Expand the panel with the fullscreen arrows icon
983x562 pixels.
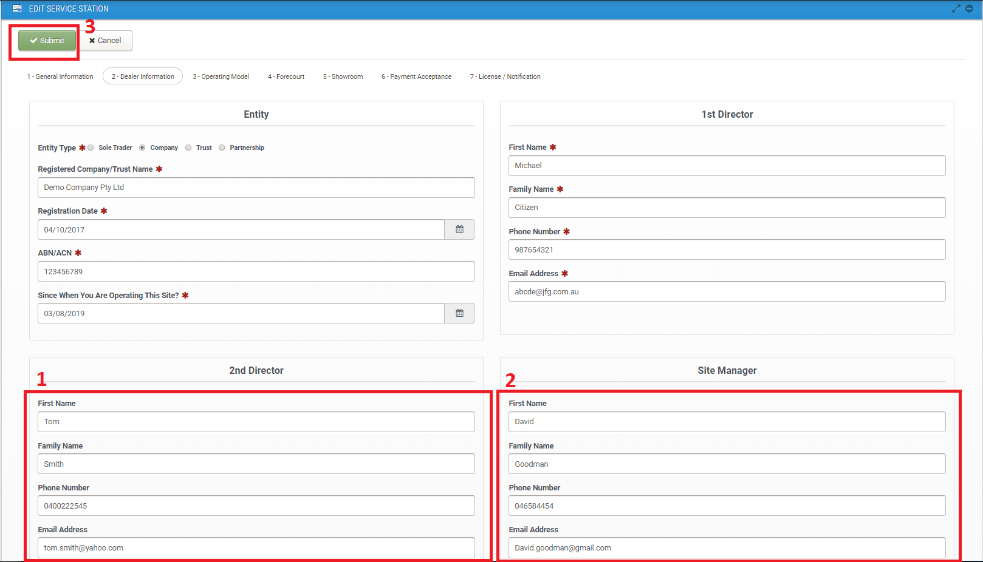(956, 8)
